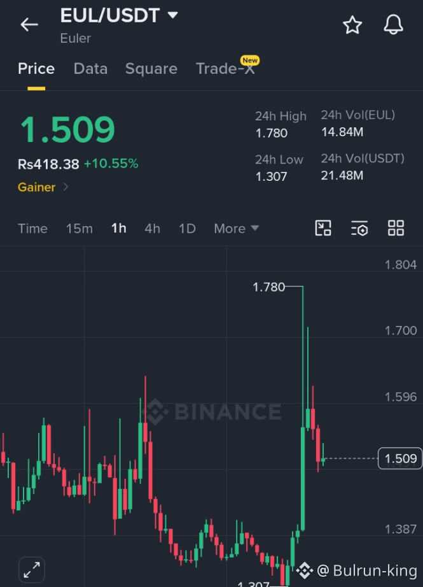This screenshot has height=587, width=423.
Task: Click the Binance logo near Bulrun-king
Action: (x=305, y=570)
